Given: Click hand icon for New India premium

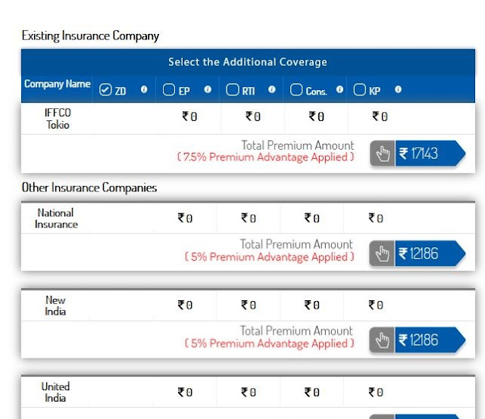Looking at the screenshot, I should (382, 340).
